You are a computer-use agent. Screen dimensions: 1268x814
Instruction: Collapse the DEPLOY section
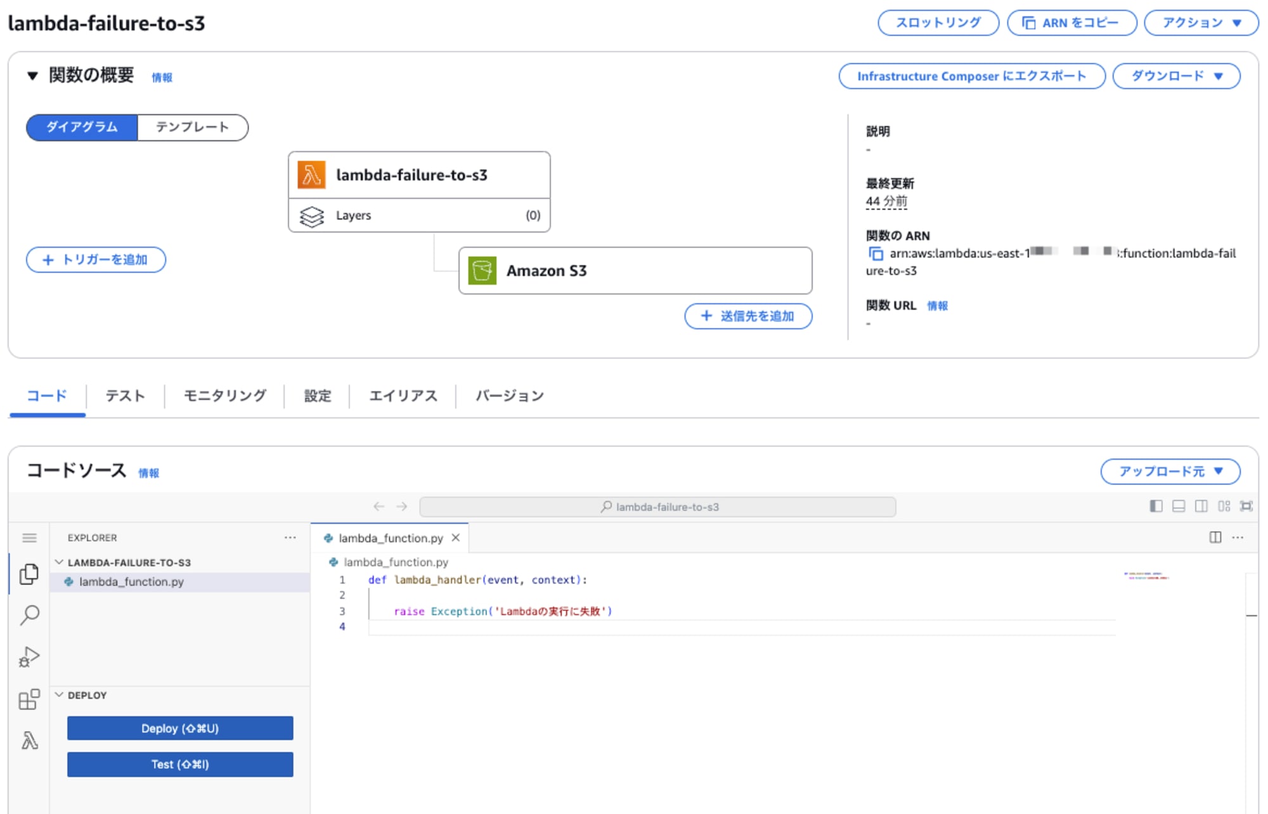[x=59, y=695]
